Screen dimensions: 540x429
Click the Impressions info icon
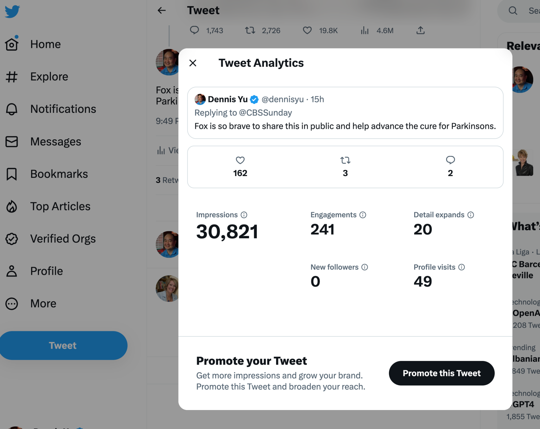coord(244,215)
